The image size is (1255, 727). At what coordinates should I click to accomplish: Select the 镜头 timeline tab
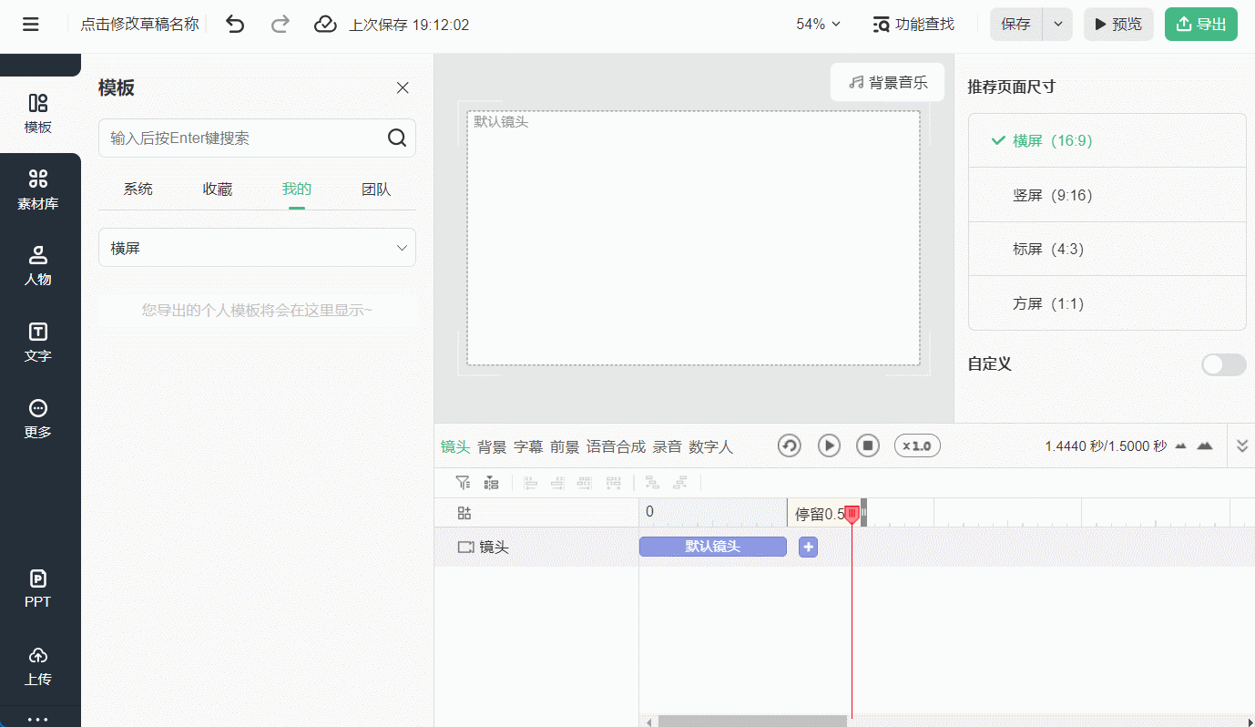click(x=455, y=446)
